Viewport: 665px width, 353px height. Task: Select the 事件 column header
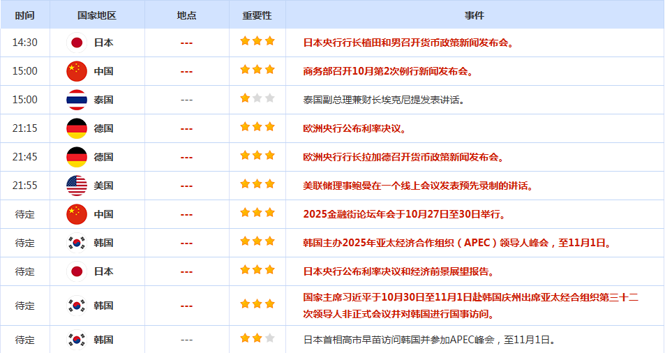pyautogui.click(x=474, y=15)
